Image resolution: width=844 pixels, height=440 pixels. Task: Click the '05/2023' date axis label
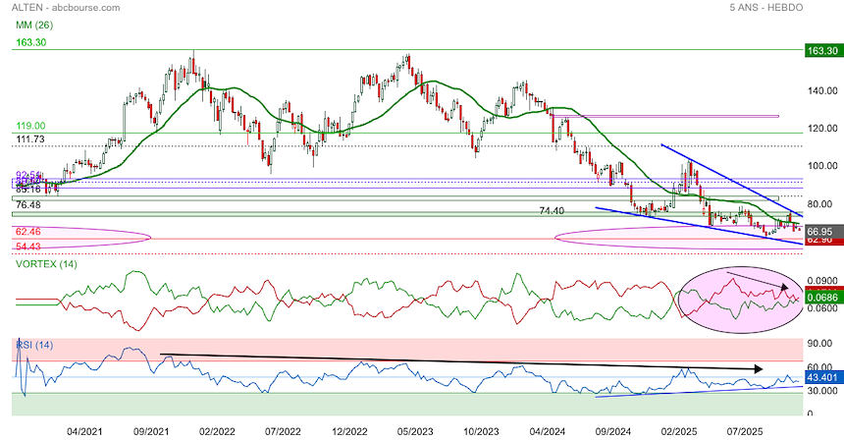pyautogui.click(x=415, y=432)
